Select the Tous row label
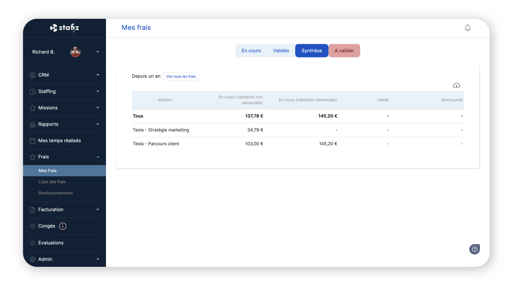Viewport: 513px width, 285px height. 138,116
